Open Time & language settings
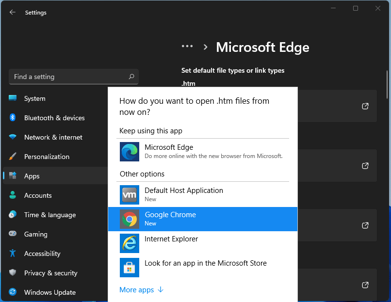 [55, 215]
